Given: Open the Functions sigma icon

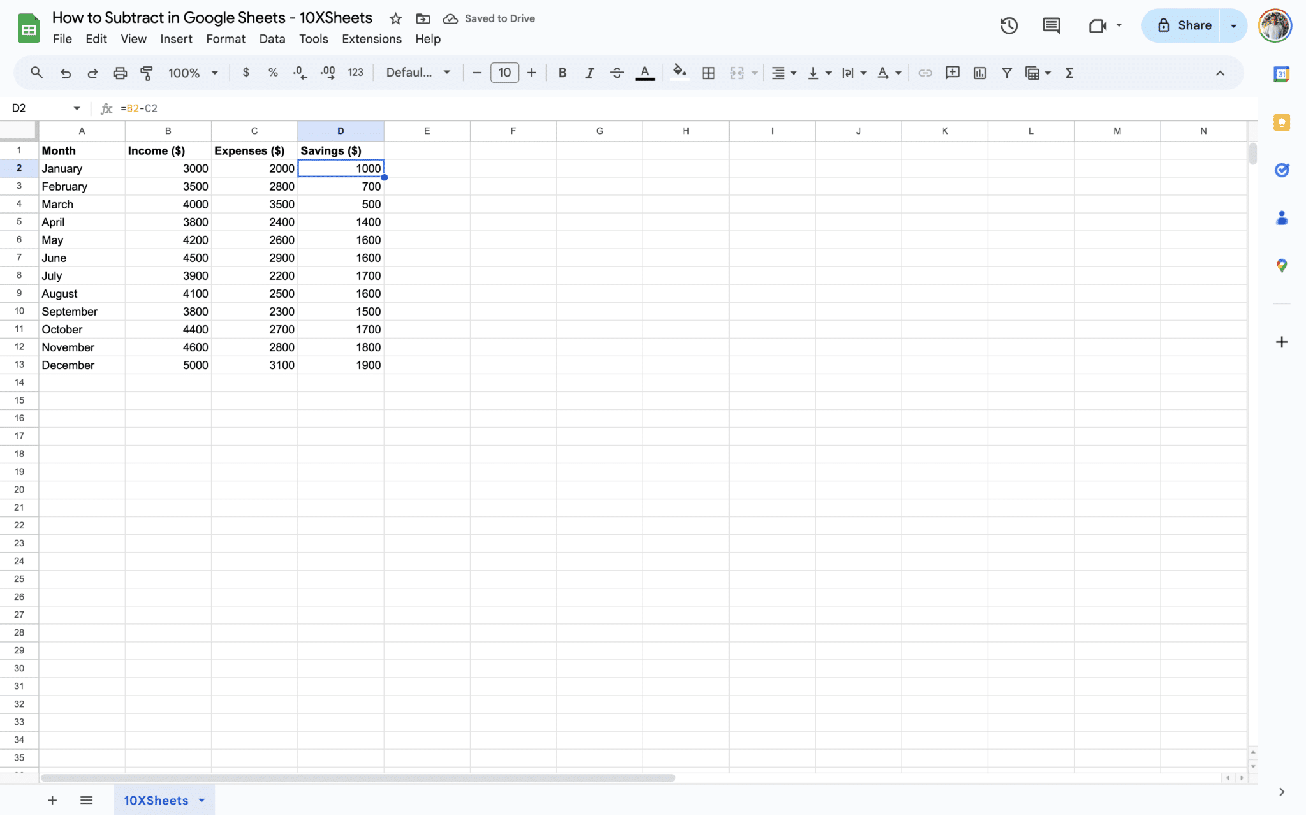Looking at the screenshot, I should (x=1069, y=73).
